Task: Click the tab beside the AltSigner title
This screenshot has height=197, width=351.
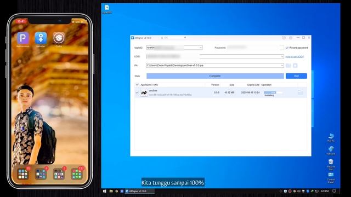Action: [x=174, y=38]
